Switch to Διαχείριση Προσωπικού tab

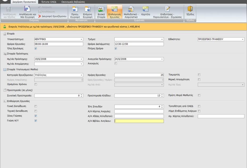coord(24,2)
